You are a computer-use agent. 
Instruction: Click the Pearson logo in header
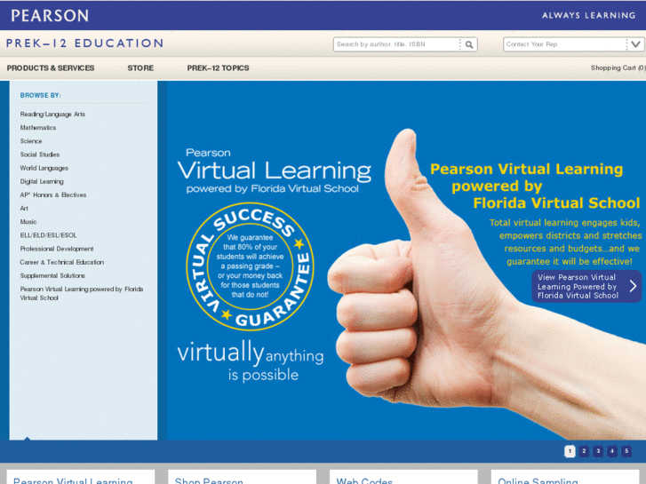pos(50,16)
